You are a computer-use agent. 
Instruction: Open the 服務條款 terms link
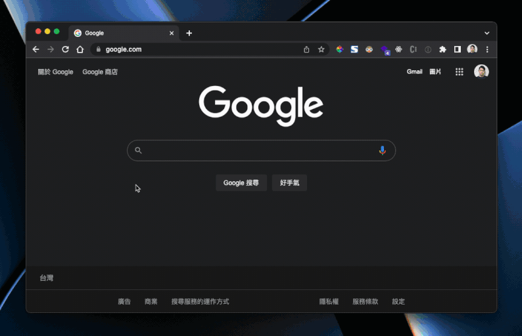tap(365, 301)
